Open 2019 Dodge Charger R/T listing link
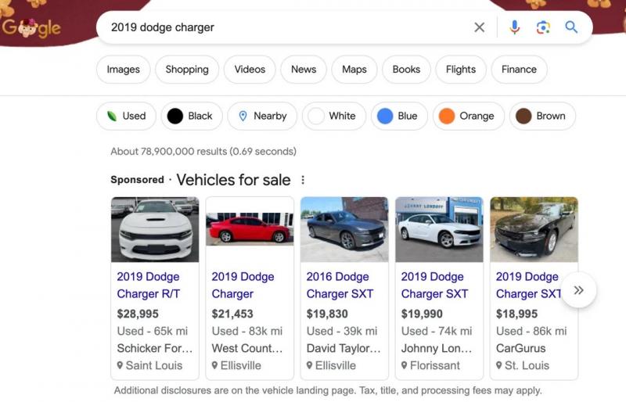 149,285
